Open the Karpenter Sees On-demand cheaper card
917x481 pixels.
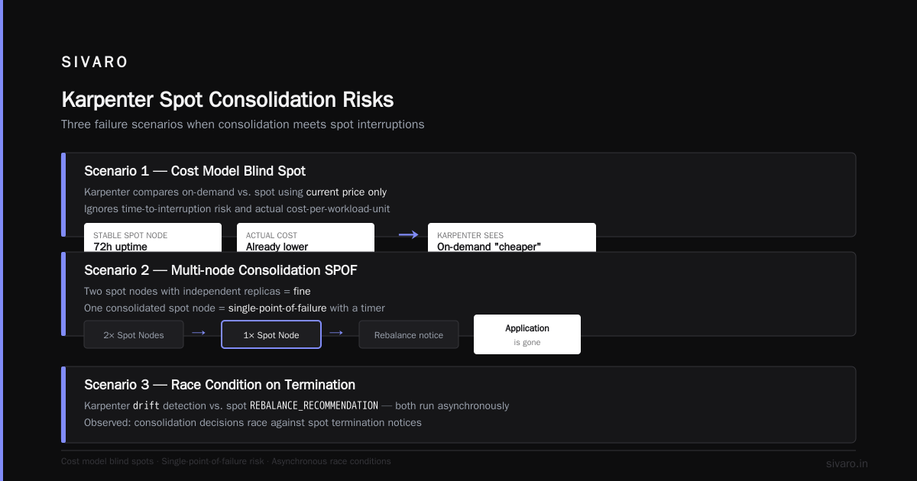(512, 237)
